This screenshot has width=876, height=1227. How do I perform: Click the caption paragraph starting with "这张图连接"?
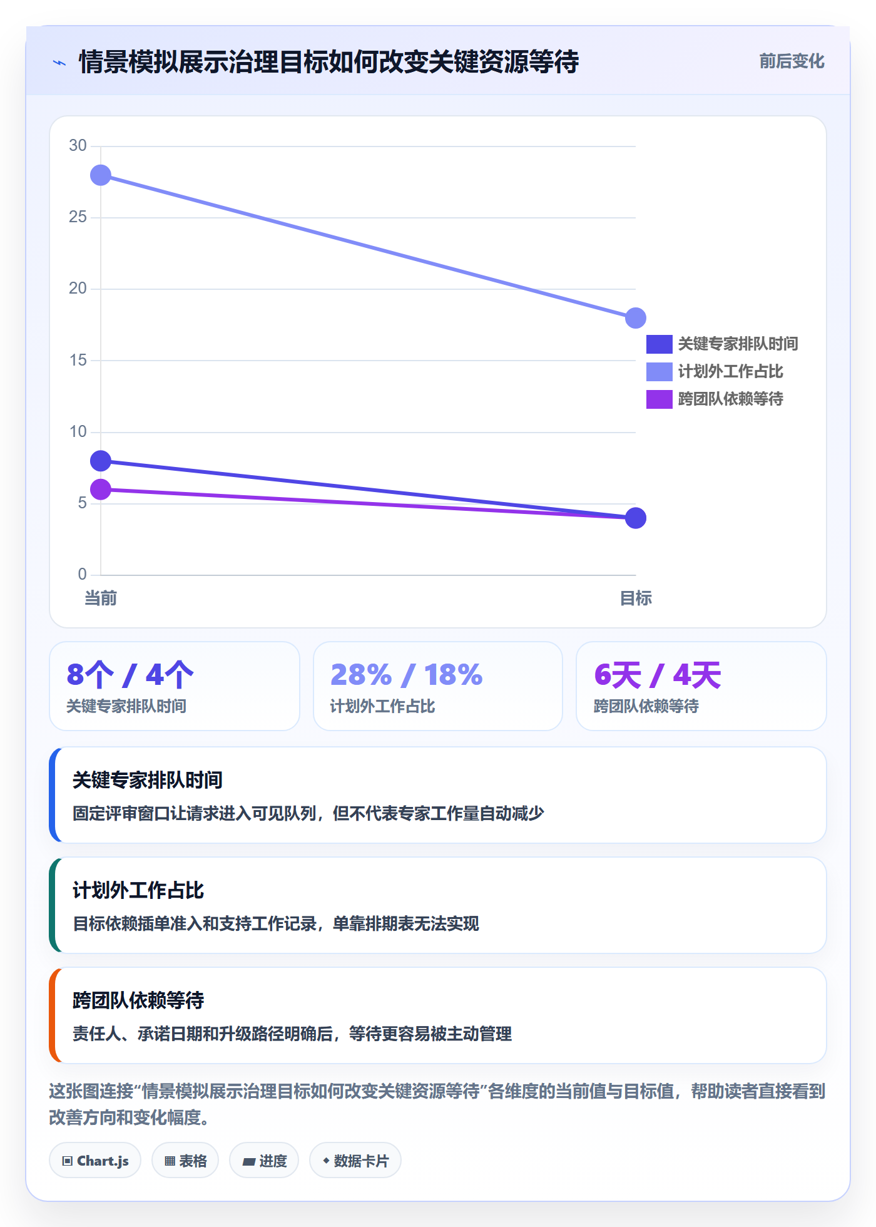coord(437,1104)
